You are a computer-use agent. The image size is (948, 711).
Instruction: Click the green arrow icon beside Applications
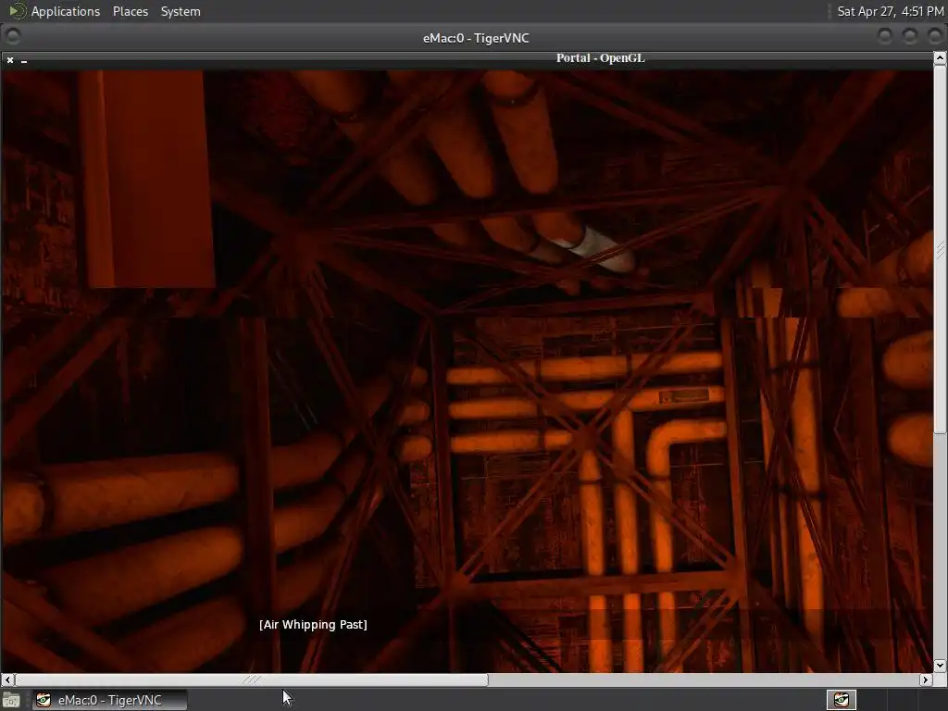point(17,11)
